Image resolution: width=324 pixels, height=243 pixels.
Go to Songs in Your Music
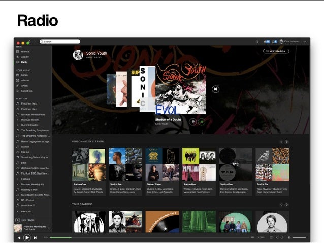click(x=24, y=75)
